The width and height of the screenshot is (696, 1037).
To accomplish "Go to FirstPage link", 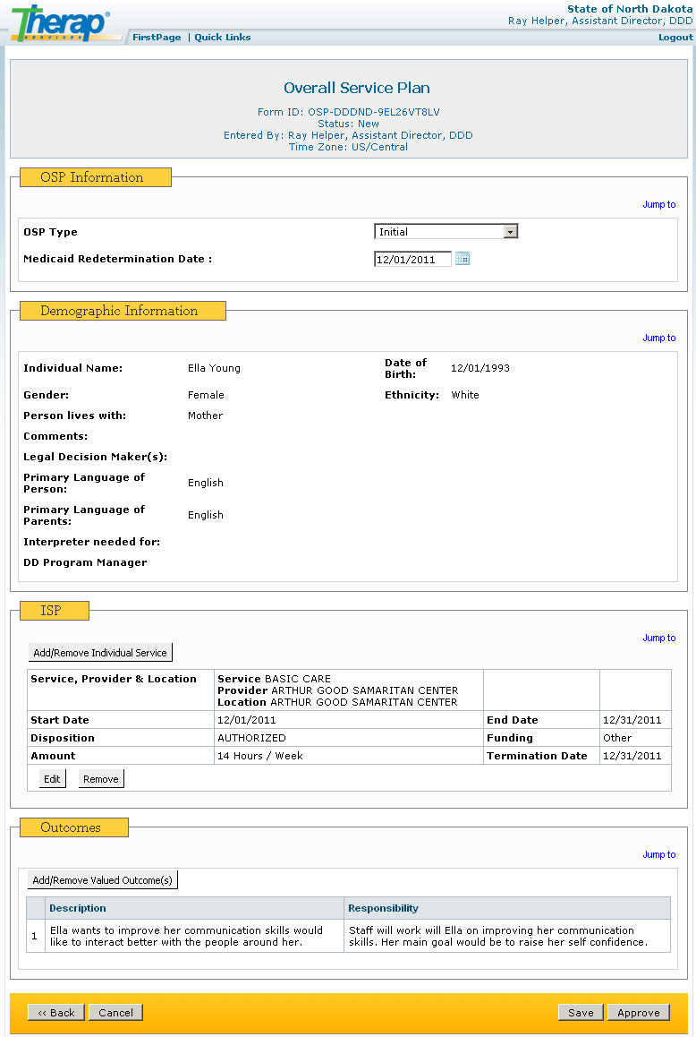I will 157,37.
